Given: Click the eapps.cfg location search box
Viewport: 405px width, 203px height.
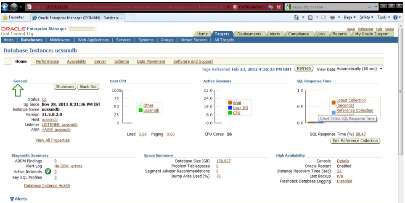Looking at the screenshot, I should coord(329,7).
